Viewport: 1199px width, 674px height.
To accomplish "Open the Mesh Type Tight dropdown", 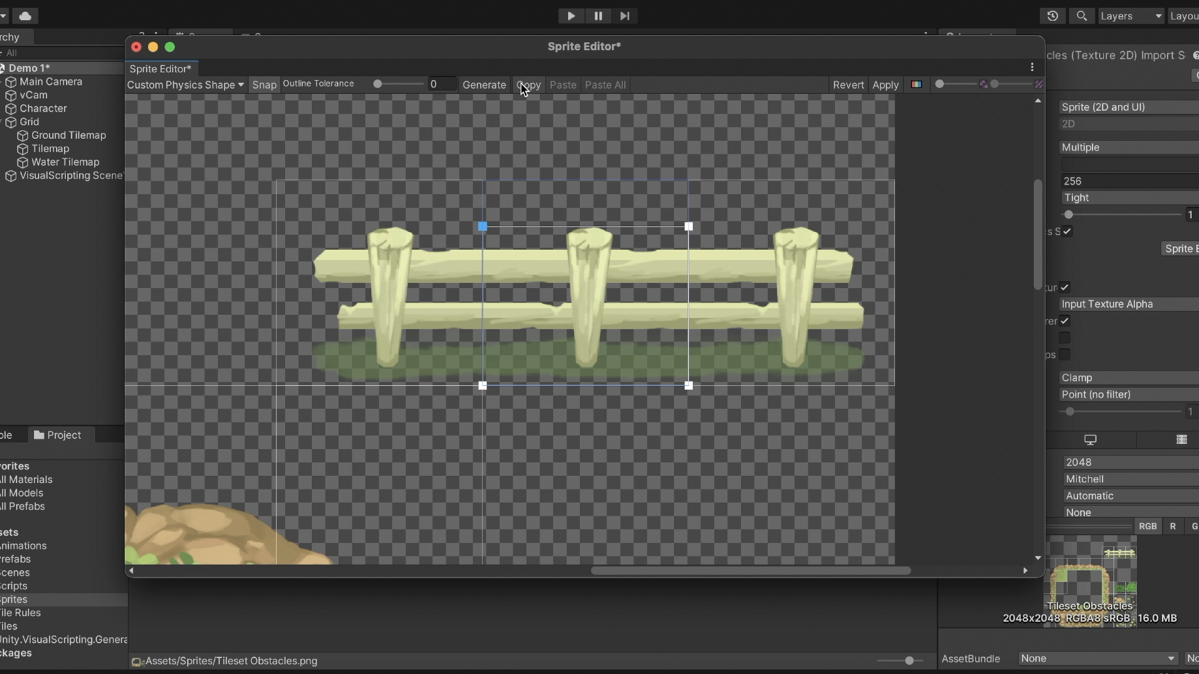I will pos(1129,198).
